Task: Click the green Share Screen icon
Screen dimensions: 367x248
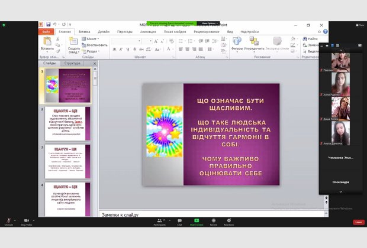Action: [195, 221]
